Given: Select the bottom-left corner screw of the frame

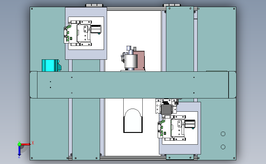Looking at the screenshot, I should pyautogui.click(x=32, y=158).
